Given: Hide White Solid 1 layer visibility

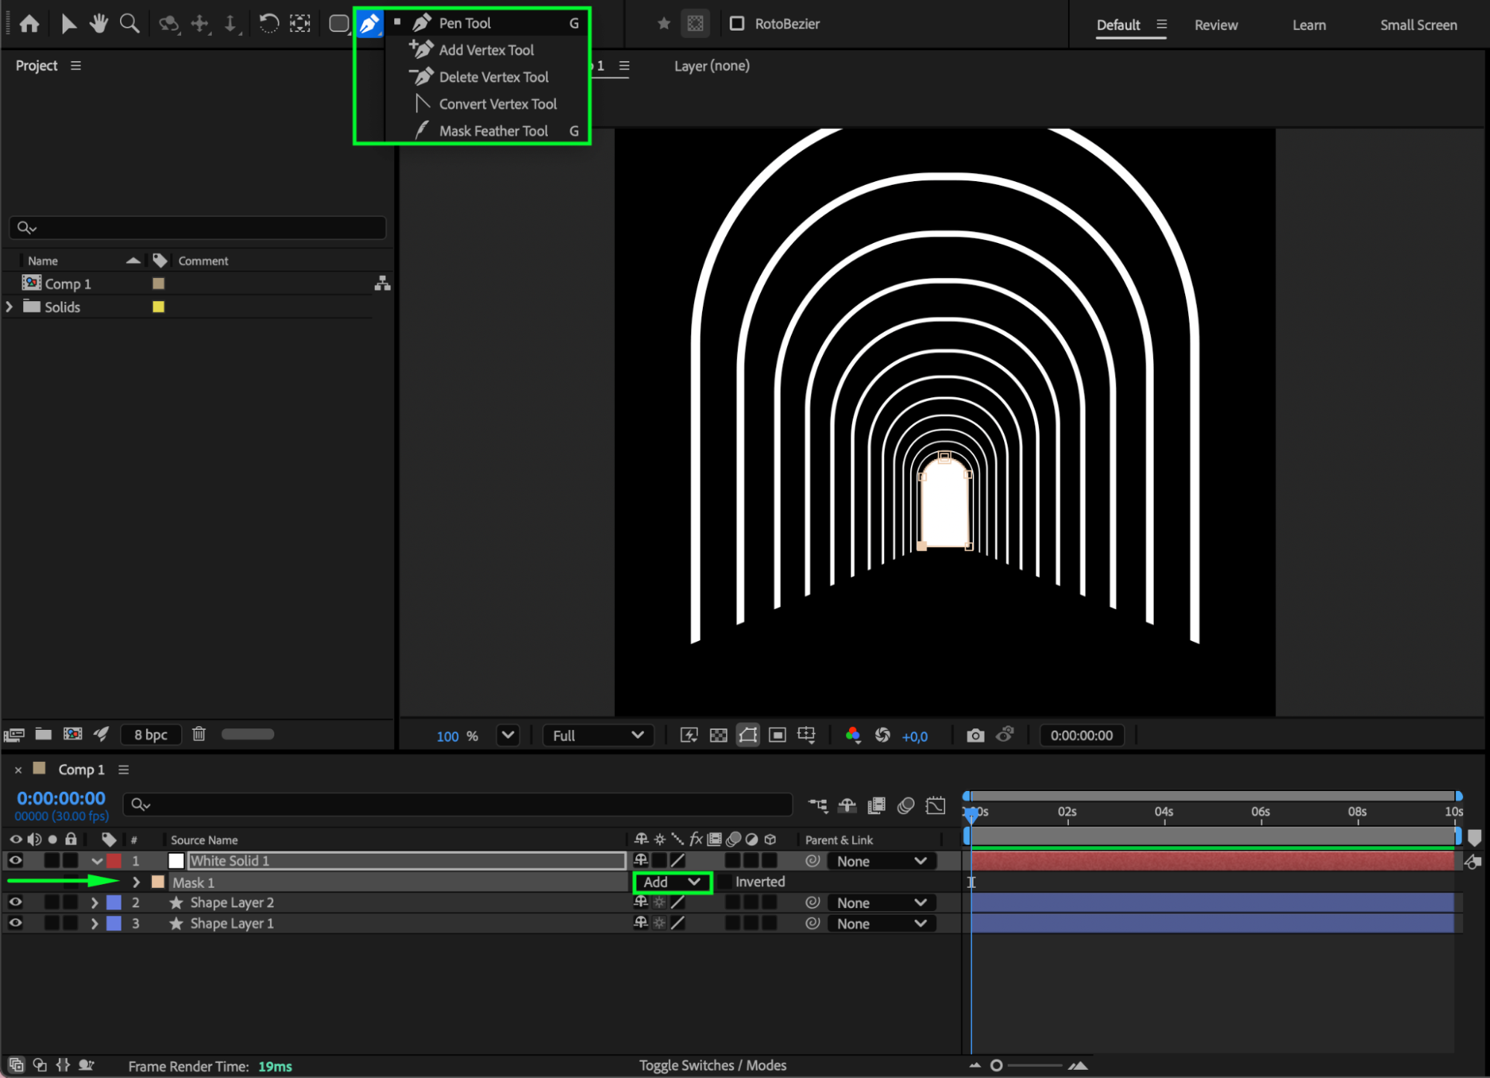Looking at the screenshot, I should [x=15, y=860].
